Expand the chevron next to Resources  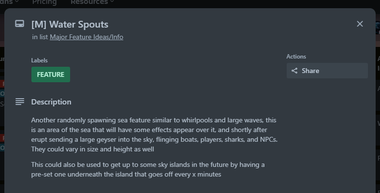pos(112,1)
